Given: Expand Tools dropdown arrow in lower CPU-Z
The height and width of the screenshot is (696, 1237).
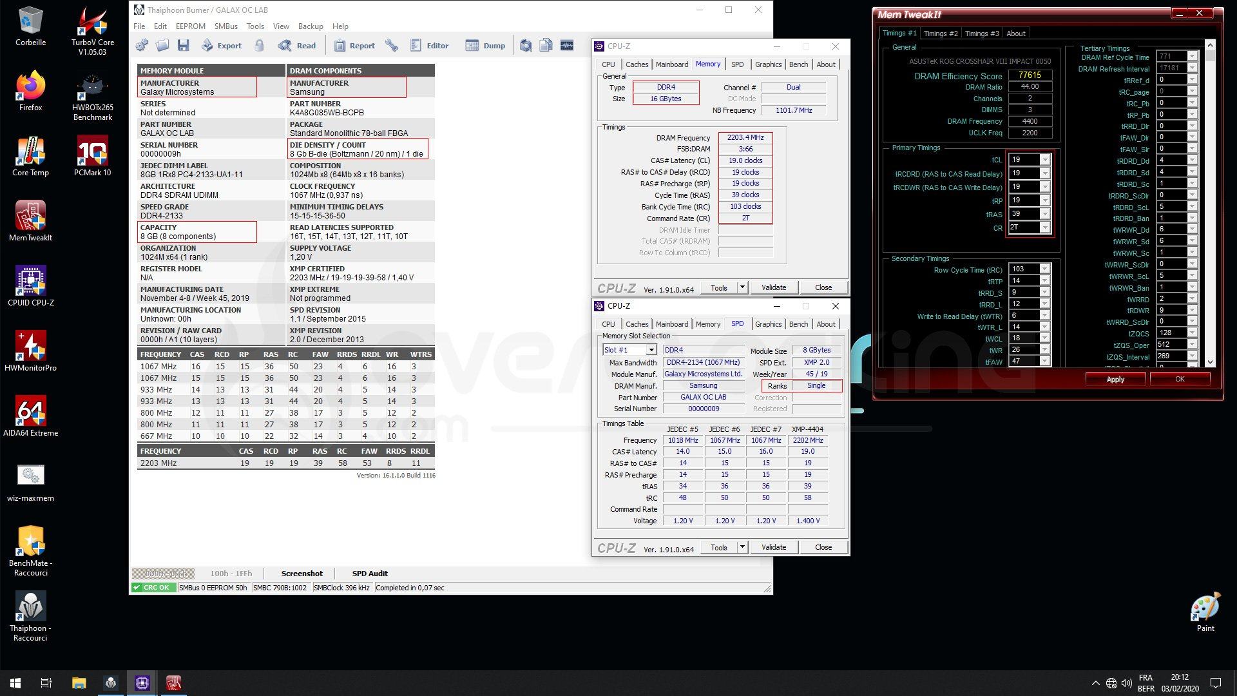Looking at the screenshot, I should [x=742, y=547].
